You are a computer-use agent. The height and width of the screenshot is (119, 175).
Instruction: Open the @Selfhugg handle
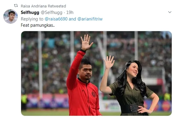click(51, 12)
